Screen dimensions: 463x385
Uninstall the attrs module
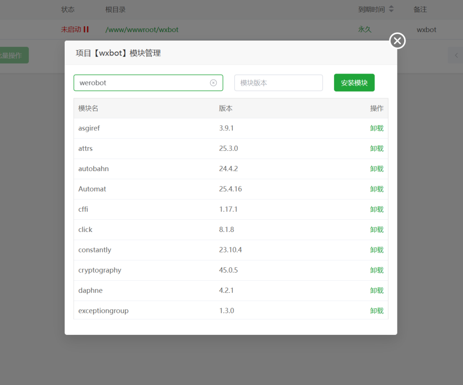[376, 148]
